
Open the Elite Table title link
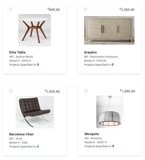click(17, 52)
